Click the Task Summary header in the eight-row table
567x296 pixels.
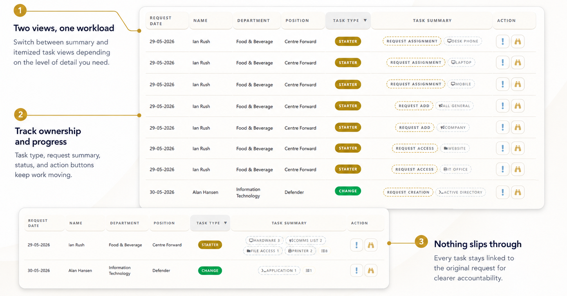point(432,21)
